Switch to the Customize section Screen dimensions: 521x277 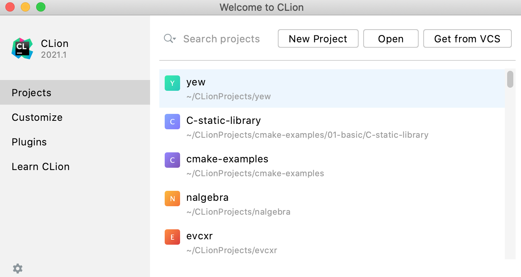(x=37, y=117)
